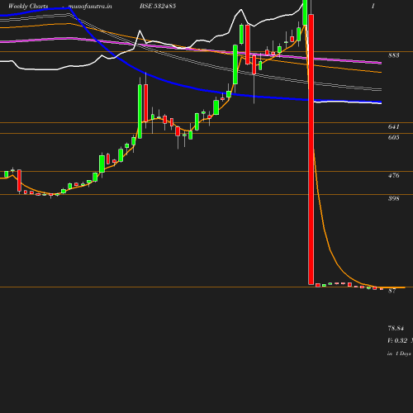Click the munafasutra.in label

point(90,6)
